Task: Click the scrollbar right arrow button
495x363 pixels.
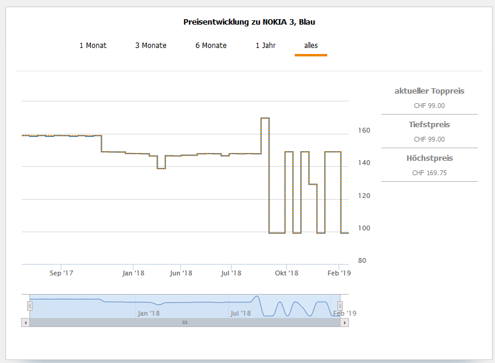Action: point(345,322)
